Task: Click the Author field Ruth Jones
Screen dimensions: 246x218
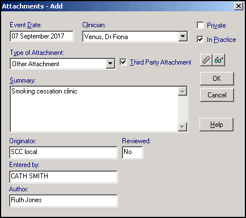Action: pyautogui.click(x=63, y=200)
